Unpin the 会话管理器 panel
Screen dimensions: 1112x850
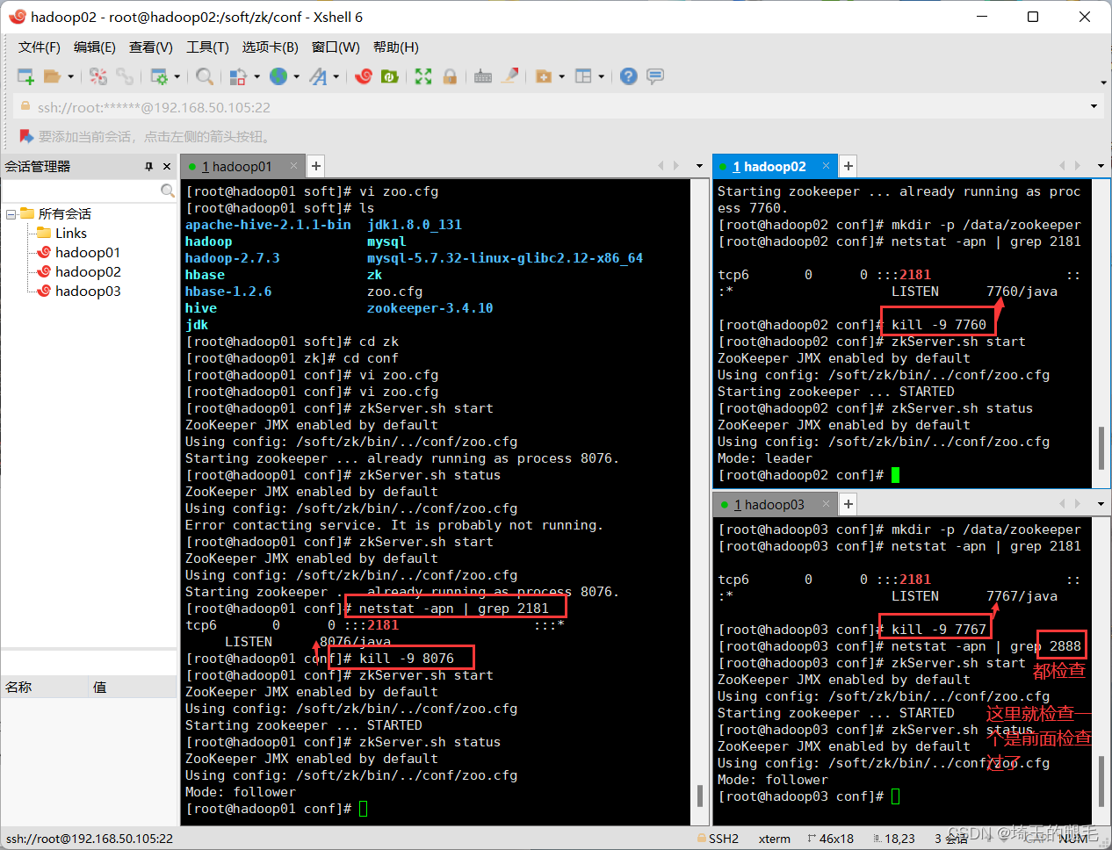(x=148, y=166)
